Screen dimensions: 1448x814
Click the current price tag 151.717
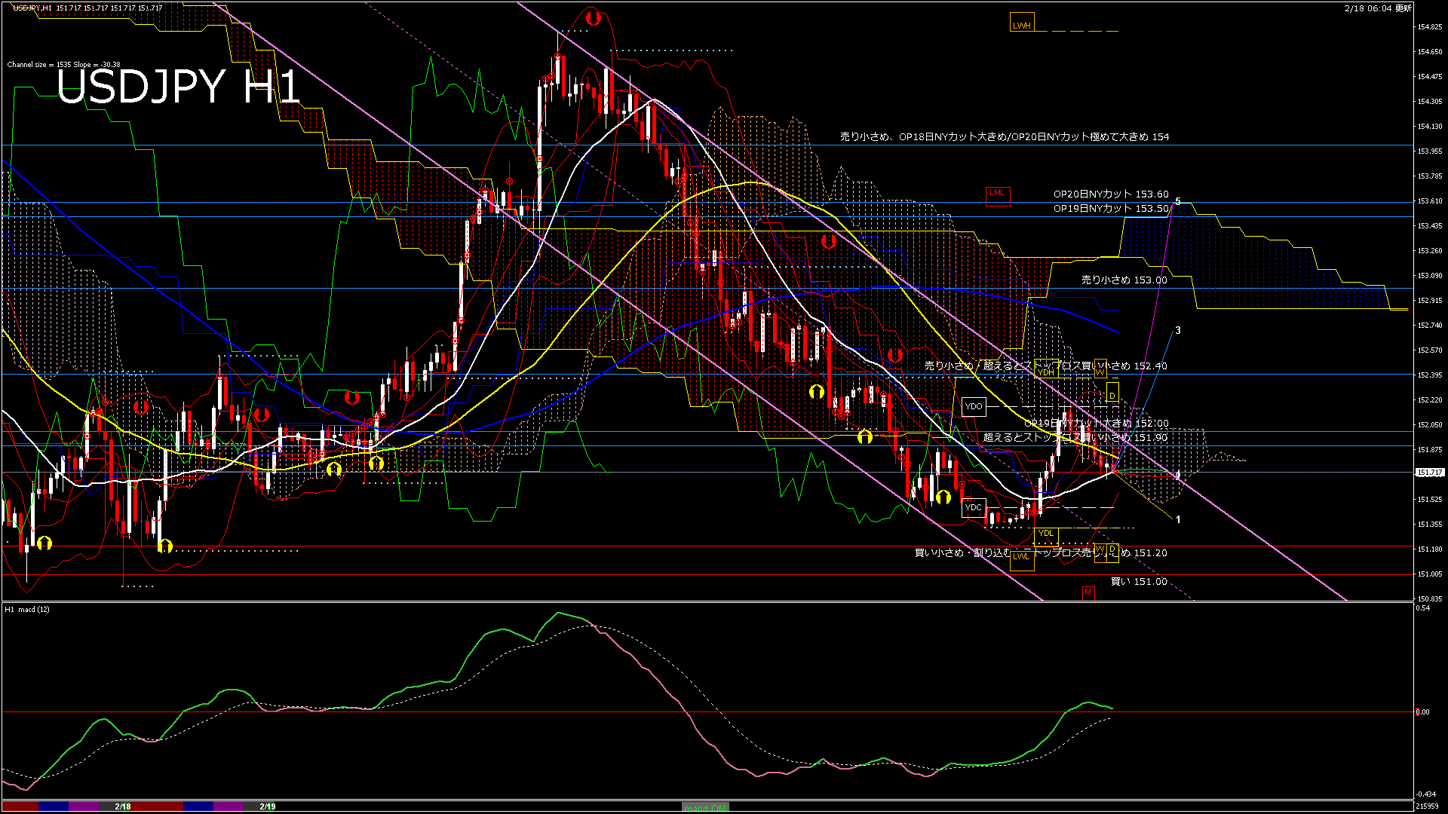click(x=1429, y=473)
